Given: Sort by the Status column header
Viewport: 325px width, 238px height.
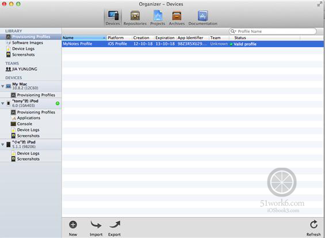Looking at the screenshot, I should [x=265, y=38].
